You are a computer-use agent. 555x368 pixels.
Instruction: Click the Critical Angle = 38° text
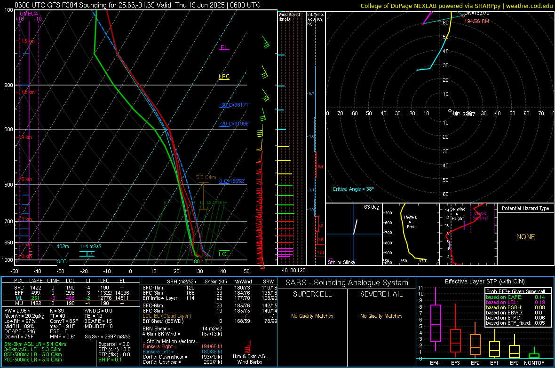[353, 189]
